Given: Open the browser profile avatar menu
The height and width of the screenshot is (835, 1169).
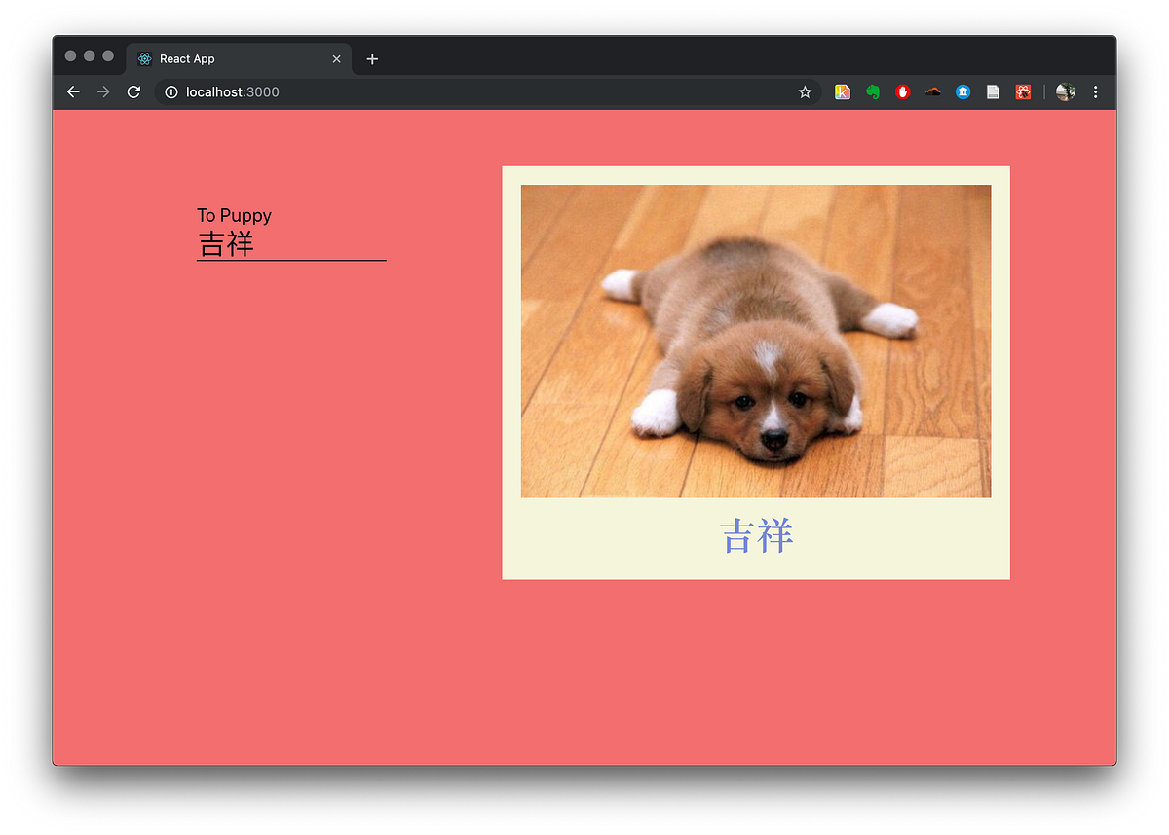Looking at the screenshot, I should (1065, 91).
